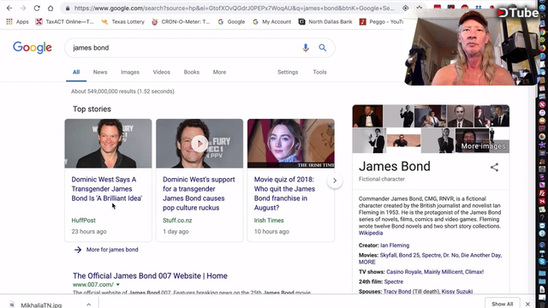
Task: Open the Ian Fleming creator link
Action: click(x=395, y=246)
